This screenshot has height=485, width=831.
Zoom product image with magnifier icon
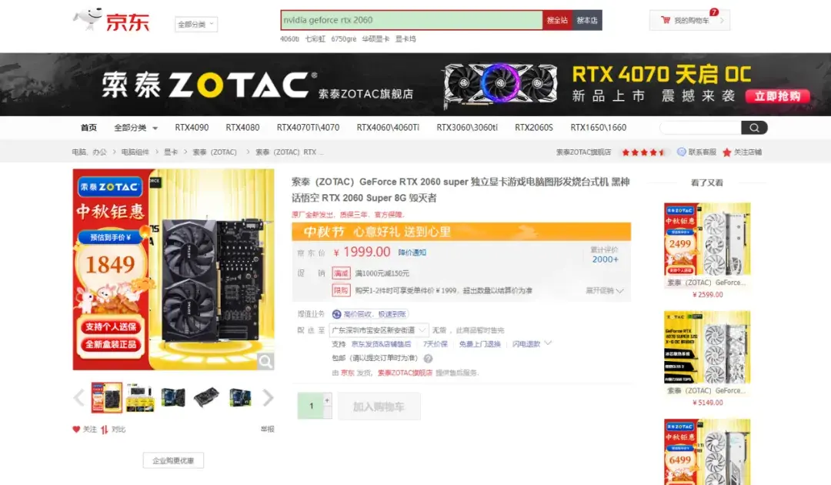coord(265,362)
